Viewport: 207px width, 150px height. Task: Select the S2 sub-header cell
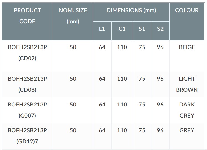(160, 31)
